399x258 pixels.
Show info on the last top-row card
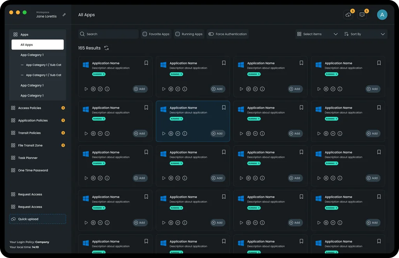coord(340,89)
